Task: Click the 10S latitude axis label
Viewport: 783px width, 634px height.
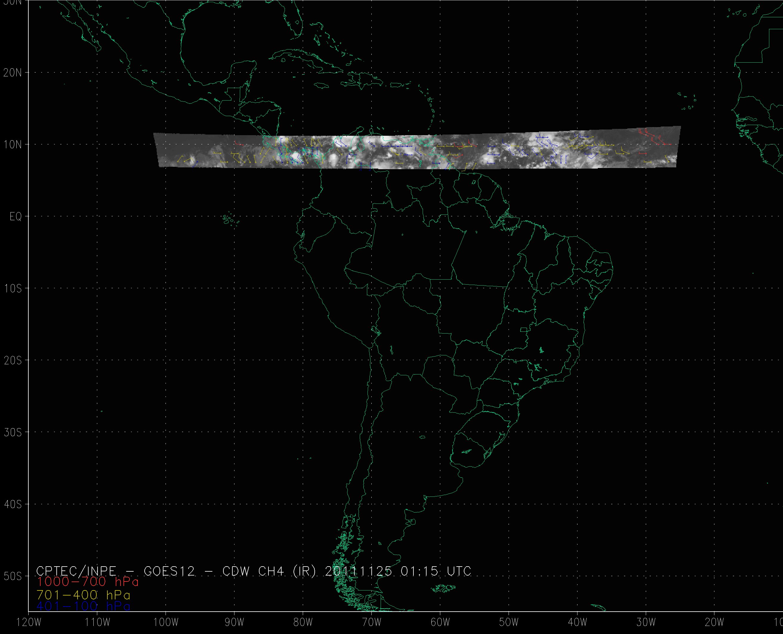Action: (x=13, y=289)
